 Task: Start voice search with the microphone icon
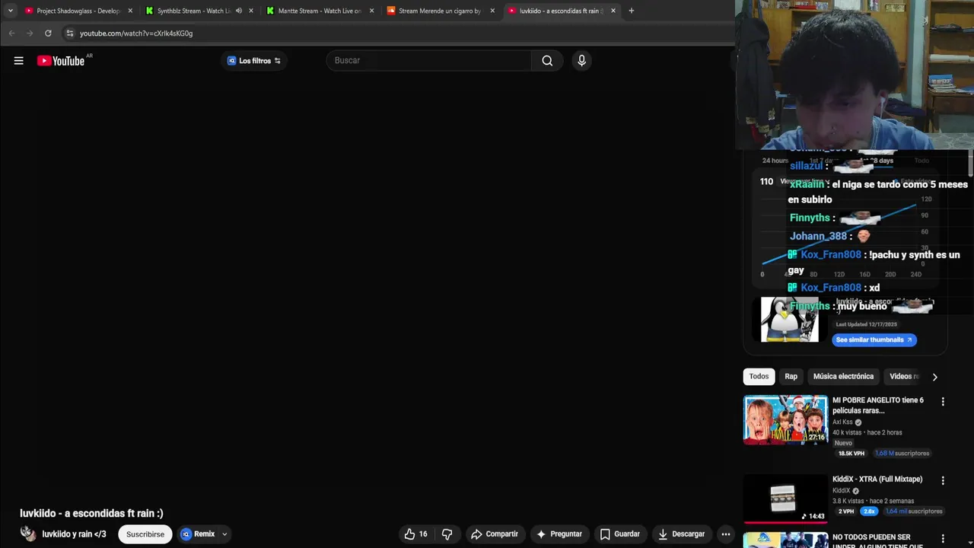click(x=581, y=61)
